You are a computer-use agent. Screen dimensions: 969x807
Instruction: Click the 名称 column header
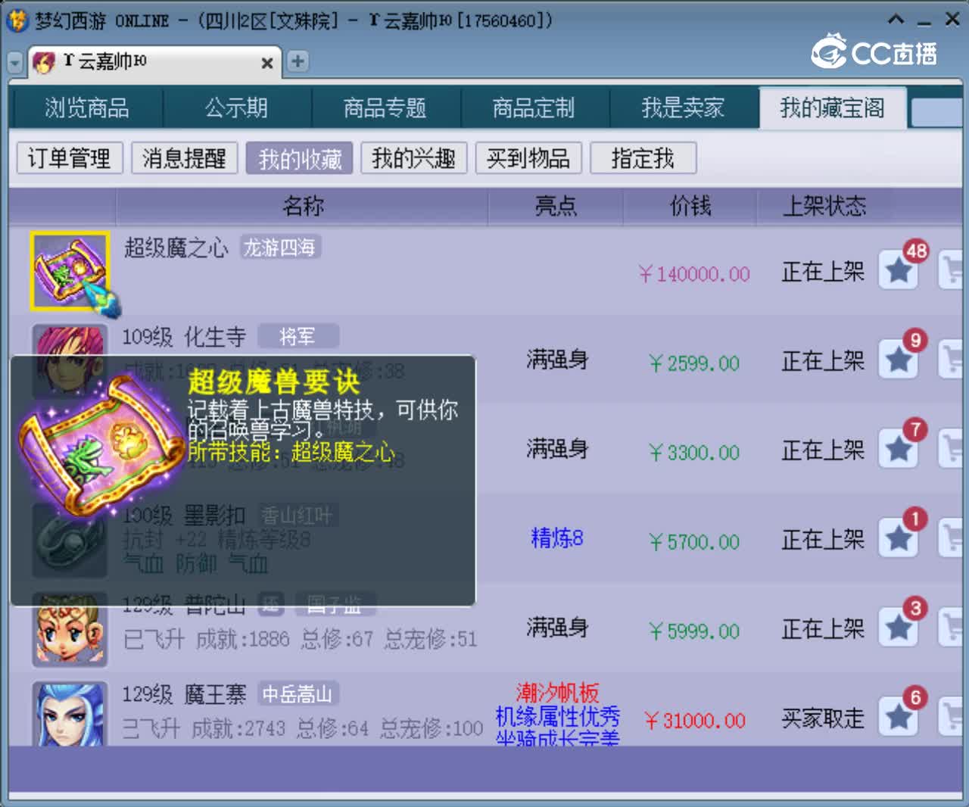click(x=303, y=206)
